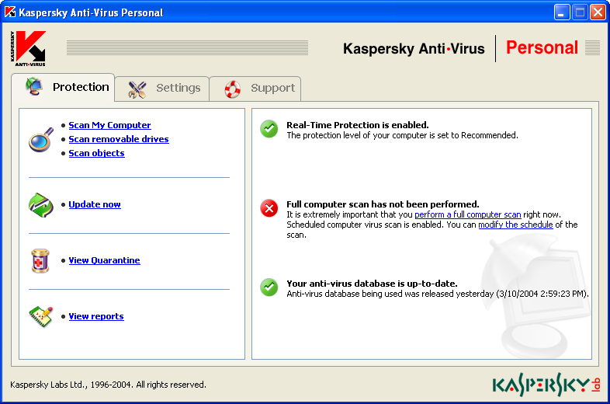Click the reports notepad icon
The width and height of the screenshot is (610, 404).
click(40, 315)
